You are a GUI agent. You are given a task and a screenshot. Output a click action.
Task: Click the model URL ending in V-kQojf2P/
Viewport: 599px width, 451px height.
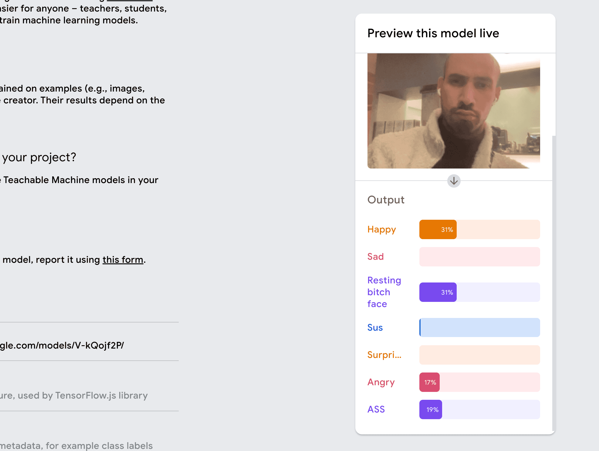point(62,346)
